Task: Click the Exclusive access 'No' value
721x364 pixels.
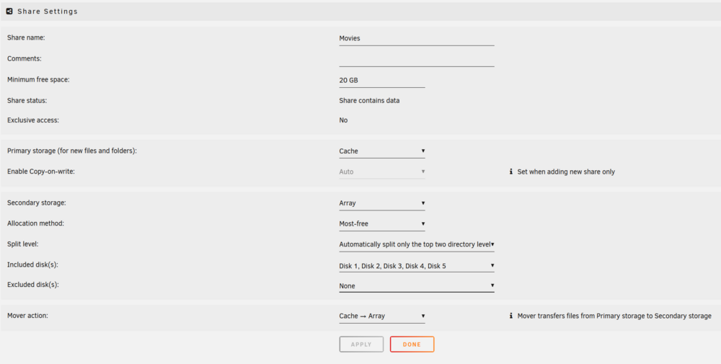Action: [343, 120]
